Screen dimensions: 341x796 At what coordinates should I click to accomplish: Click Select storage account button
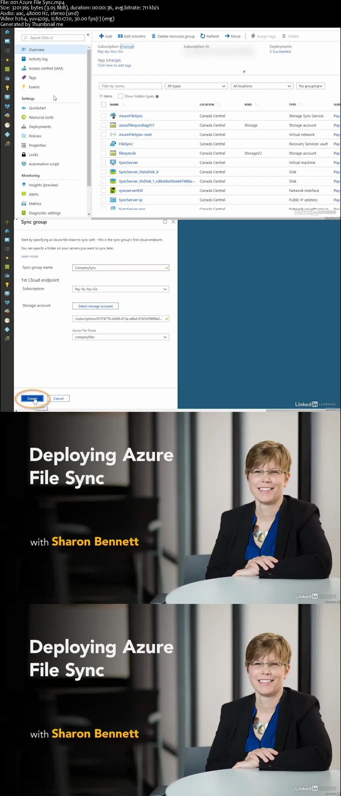95,306
